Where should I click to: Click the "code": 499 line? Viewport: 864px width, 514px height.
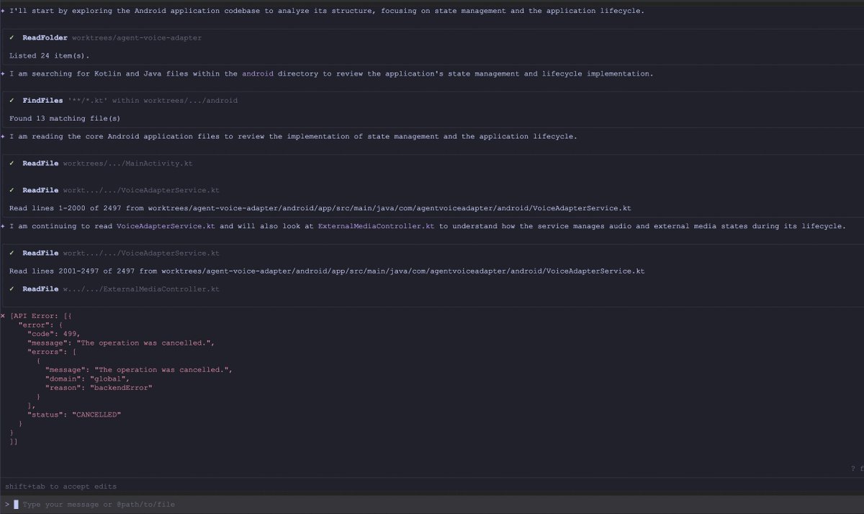(x=53, y=334)
